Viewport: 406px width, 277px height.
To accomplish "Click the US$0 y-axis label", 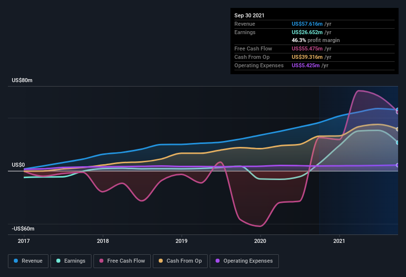I will pos(18,165).
